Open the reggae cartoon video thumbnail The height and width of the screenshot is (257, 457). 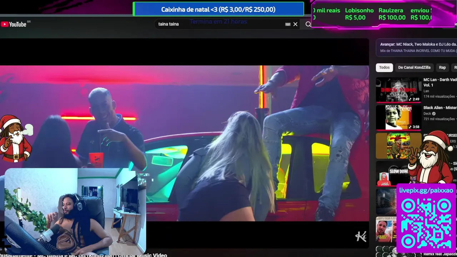[x=398, y=146]
